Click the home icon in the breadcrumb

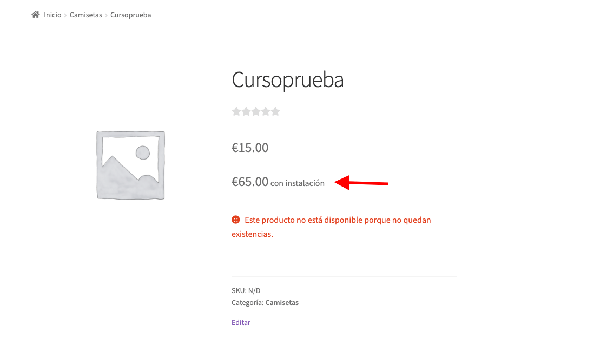point(36,15)
